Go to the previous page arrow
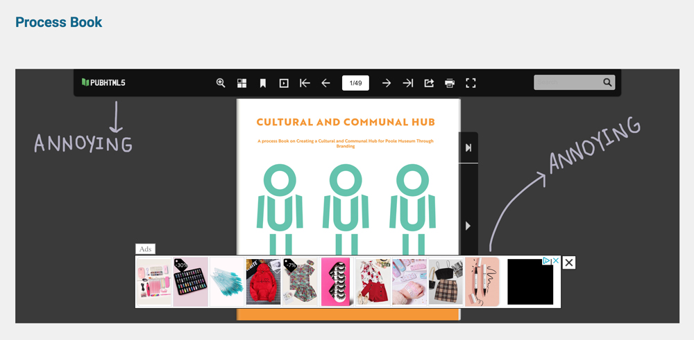 point(325,83)
